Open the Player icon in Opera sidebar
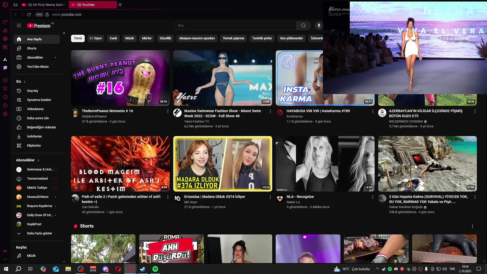 coord(5,80)
